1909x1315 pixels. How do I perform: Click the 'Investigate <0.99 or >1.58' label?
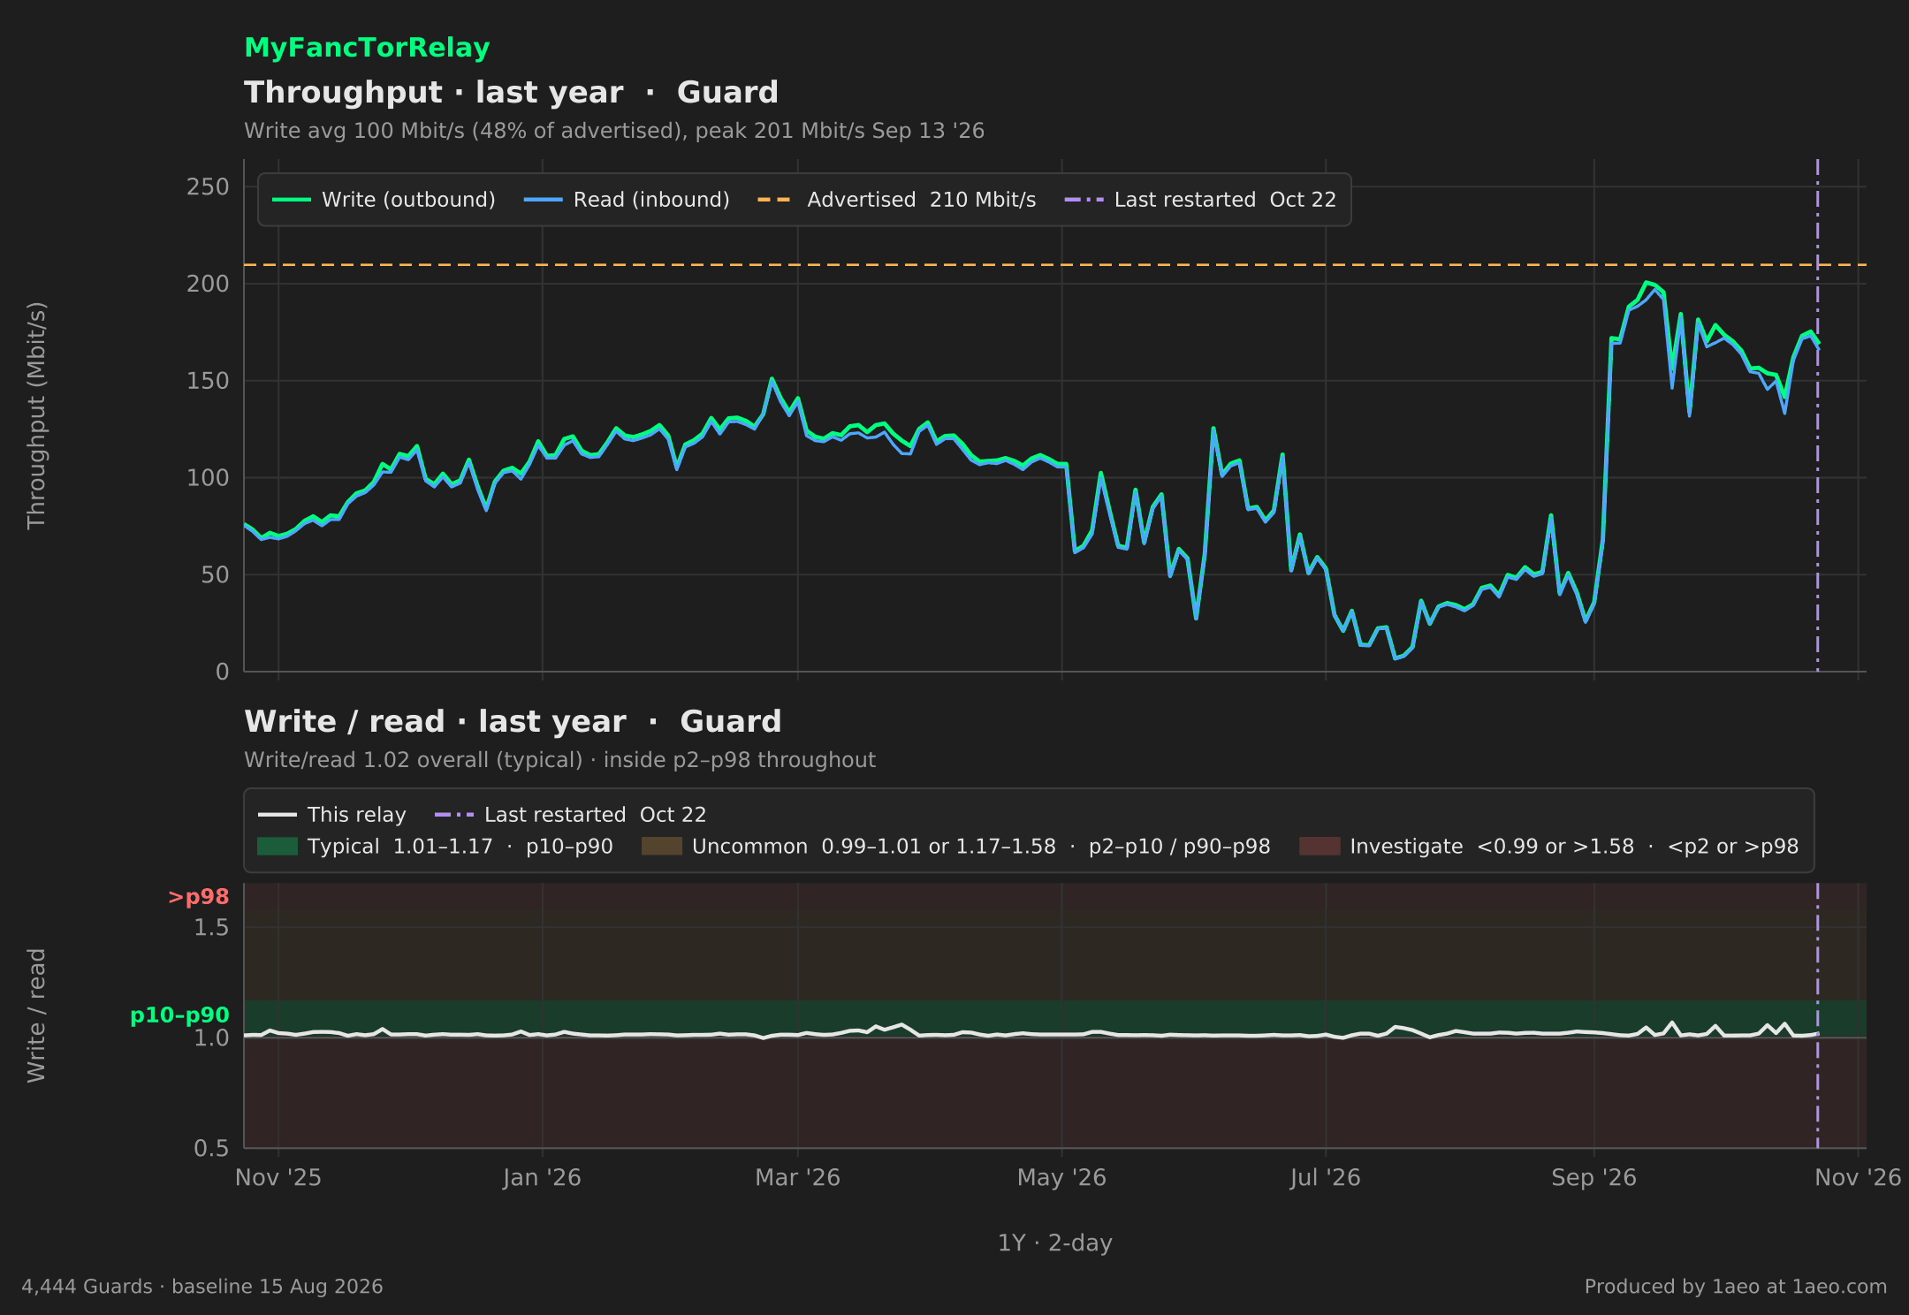click(x=1574, y=847)
